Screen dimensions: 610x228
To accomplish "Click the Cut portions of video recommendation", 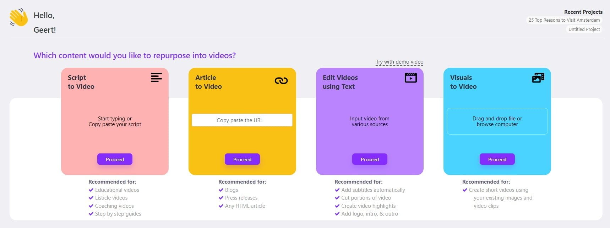I will point(363,198).
